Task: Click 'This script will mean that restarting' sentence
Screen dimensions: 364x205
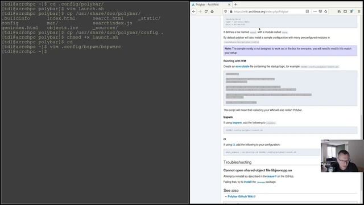Action: (263, 110)
